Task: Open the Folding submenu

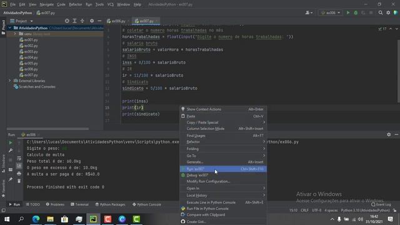Action: [x=223, y=149]
